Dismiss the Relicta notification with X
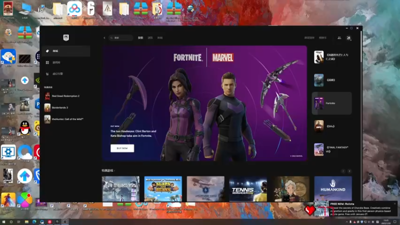Viewport: 400px width, 225px height. coord(394,203)
